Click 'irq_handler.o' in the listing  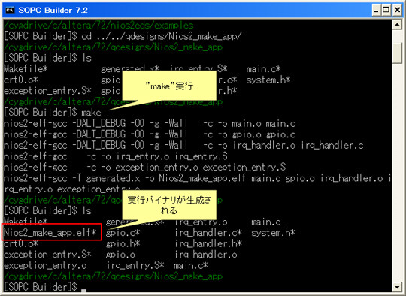(x=206, y=255)
